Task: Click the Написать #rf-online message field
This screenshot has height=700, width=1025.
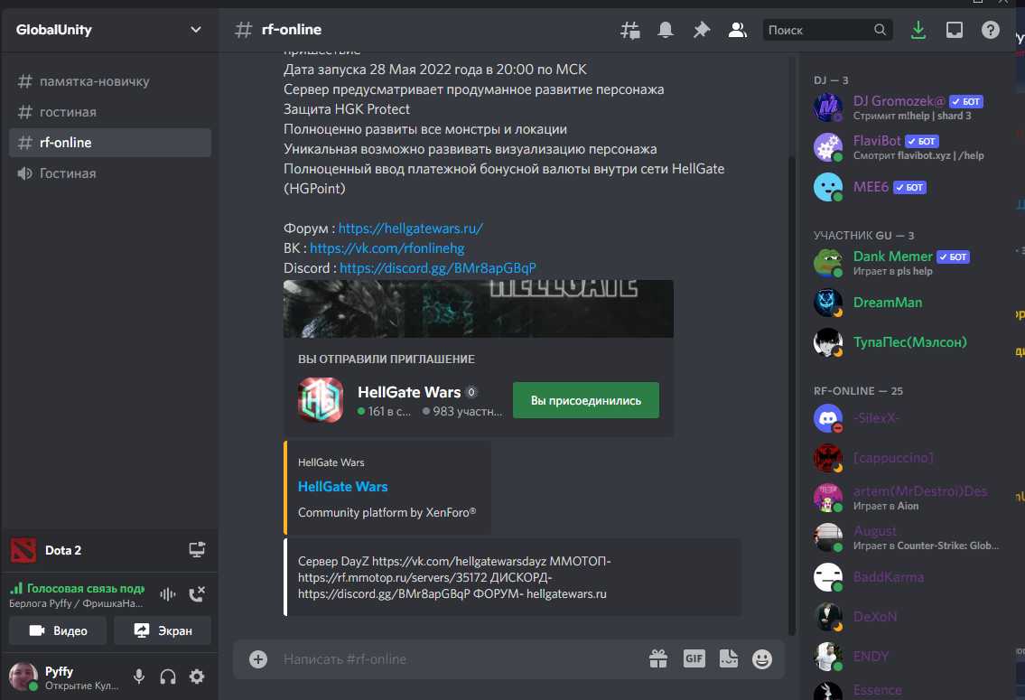Action: (x=458, y=658)
